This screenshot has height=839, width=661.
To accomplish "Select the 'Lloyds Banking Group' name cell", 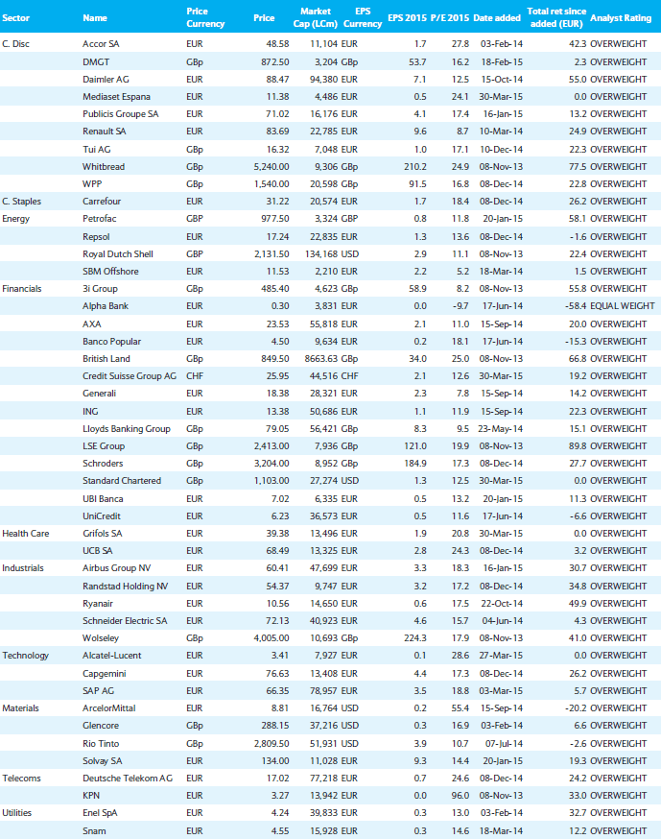I will [127, 429].
